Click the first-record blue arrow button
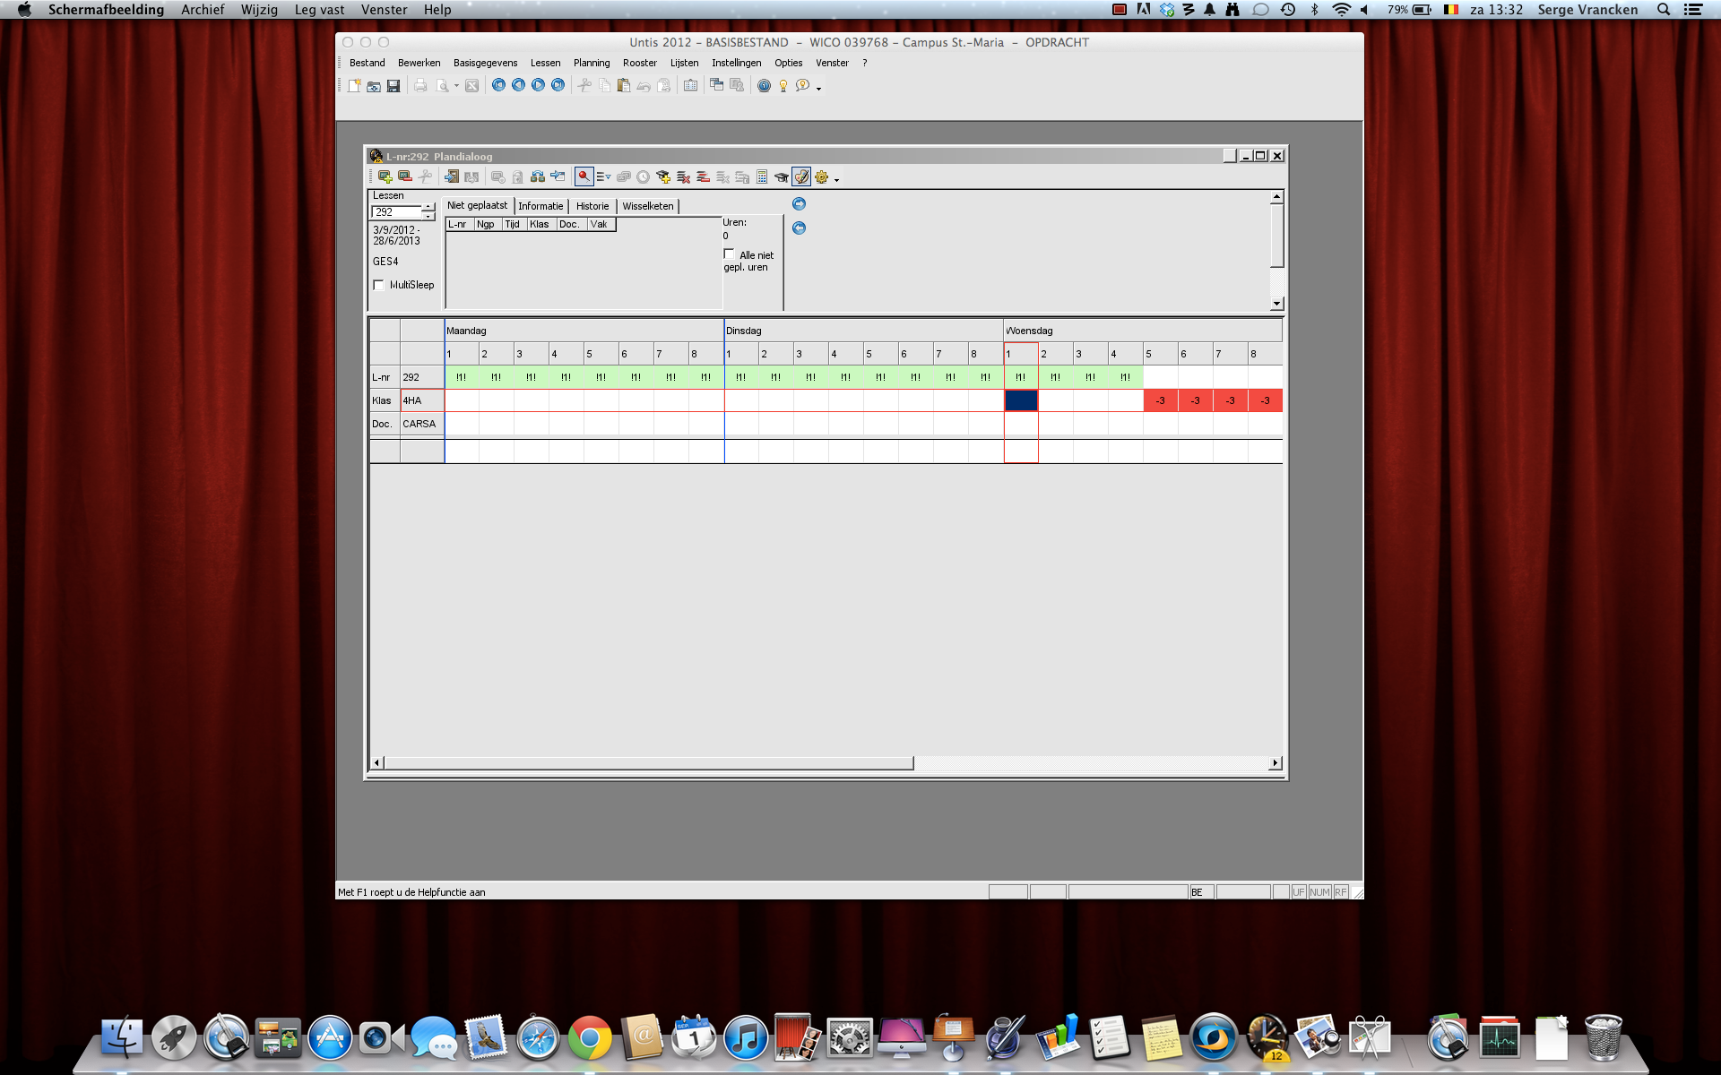 click(x=498, y=85)
